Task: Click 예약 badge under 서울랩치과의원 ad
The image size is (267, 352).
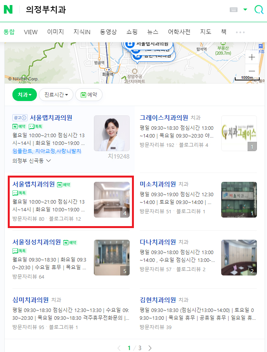Action: [x=19, y=126]
